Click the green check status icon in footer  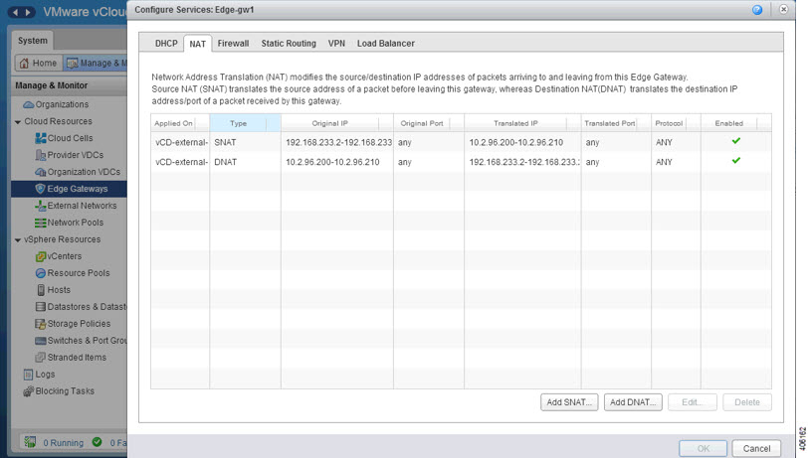tap(97, 441)
